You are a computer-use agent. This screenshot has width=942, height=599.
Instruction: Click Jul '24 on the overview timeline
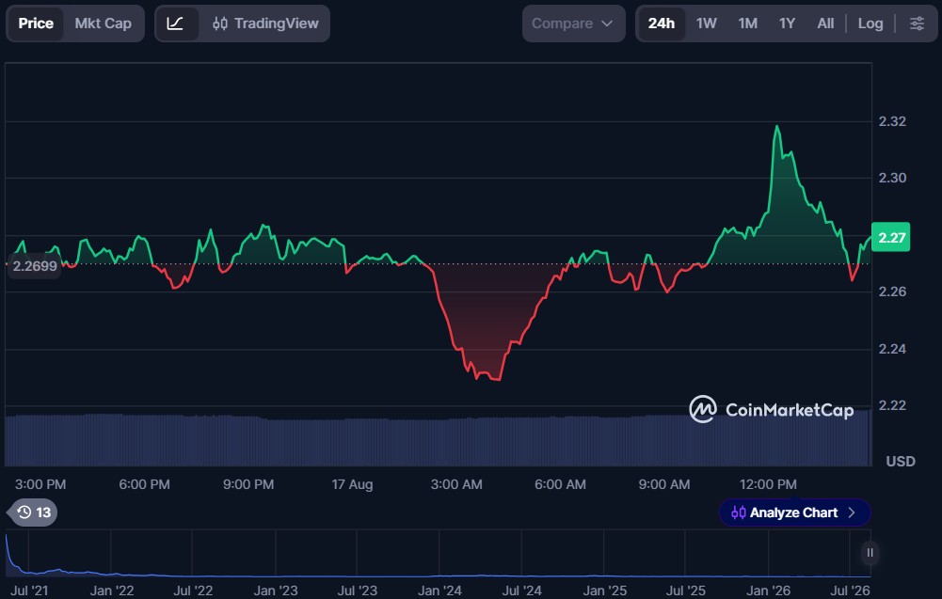(x=521, y=591)
